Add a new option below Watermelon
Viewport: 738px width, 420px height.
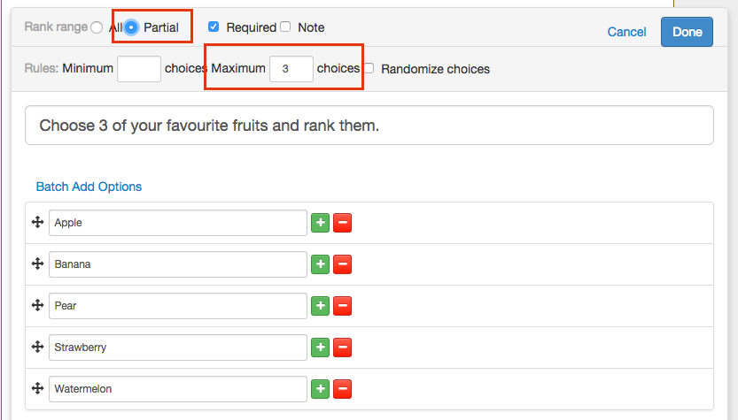point(320,388)
